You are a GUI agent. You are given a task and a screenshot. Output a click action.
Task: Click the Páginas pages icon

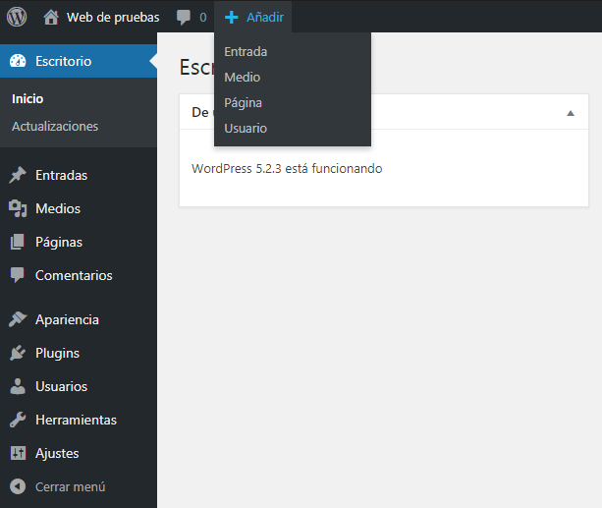pos(18,242)
